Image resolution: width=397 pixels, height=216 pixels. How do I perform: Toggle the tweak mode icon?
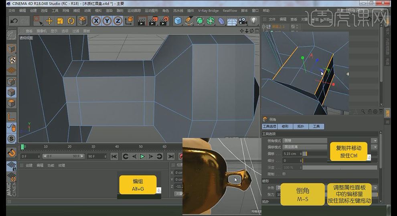[11, 128]
